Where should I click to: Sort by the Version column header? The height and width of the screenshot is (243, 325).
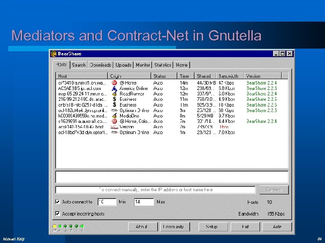[x=263, y=76]
